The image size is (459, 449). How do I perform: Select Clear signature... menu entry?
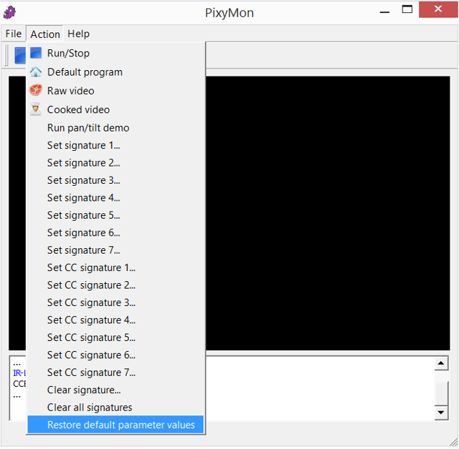click(x=115, y=390)
